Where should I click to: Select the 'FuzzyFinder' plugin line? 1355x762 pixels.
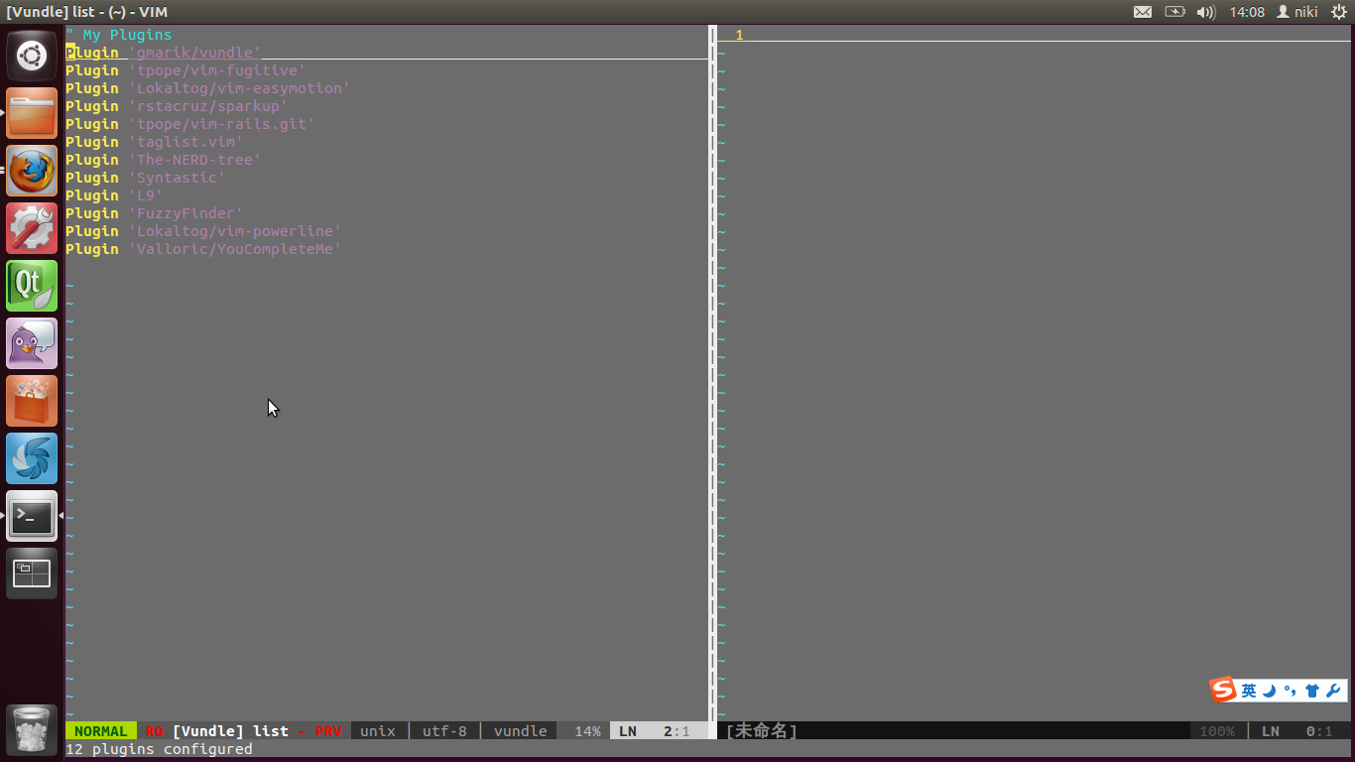click(x=155, y=213)
